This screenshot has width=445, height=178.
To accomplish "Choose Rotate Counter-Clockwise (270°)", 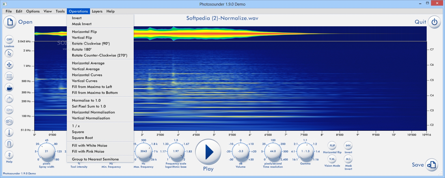I will [100, 55].
